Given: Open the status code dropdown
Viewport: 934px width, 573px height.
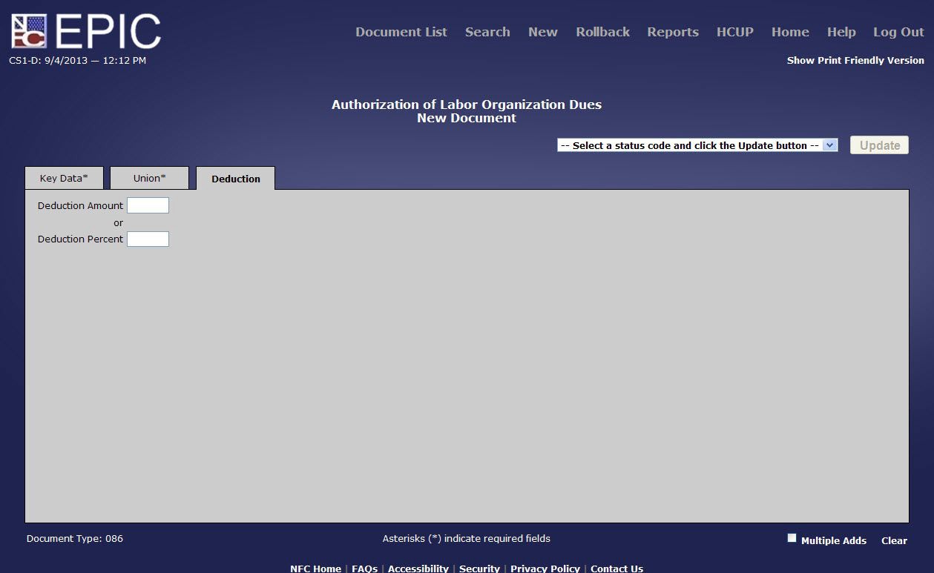Looking at the screenshot, I should (x=829, y=145).
